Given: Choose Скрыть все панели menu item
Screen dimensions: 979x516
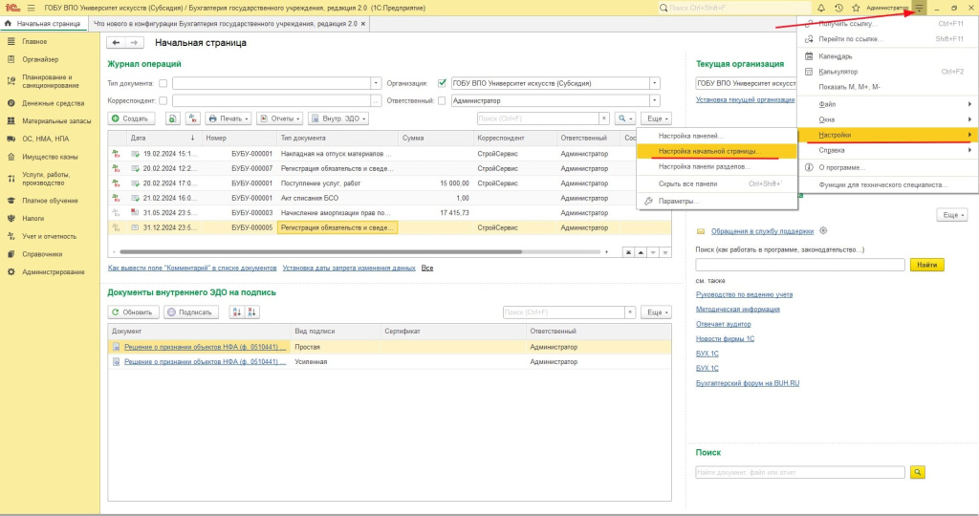Looking at the screenshot, I should (x=717, y=184).
